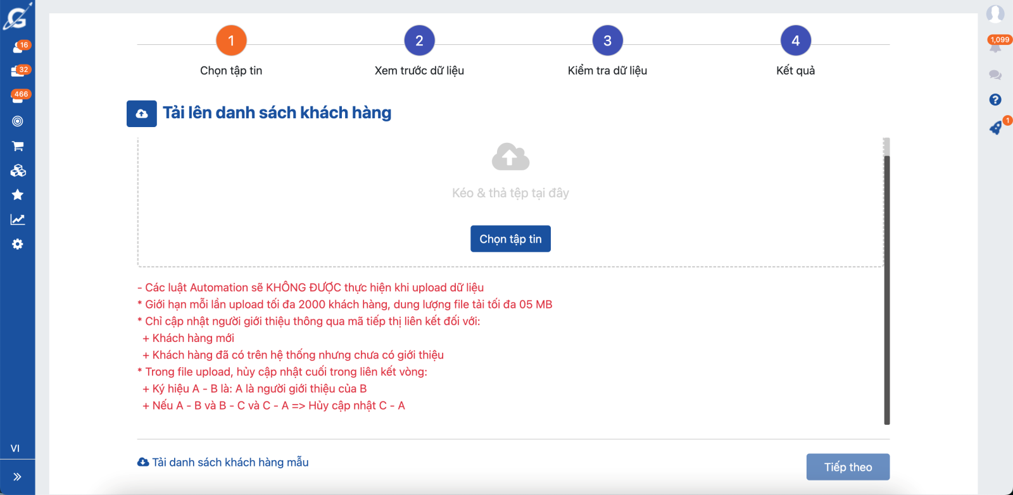Screen dimensions: 1013x495
Task: Click the user avatar profile icon
Action: tap(995, 14)
